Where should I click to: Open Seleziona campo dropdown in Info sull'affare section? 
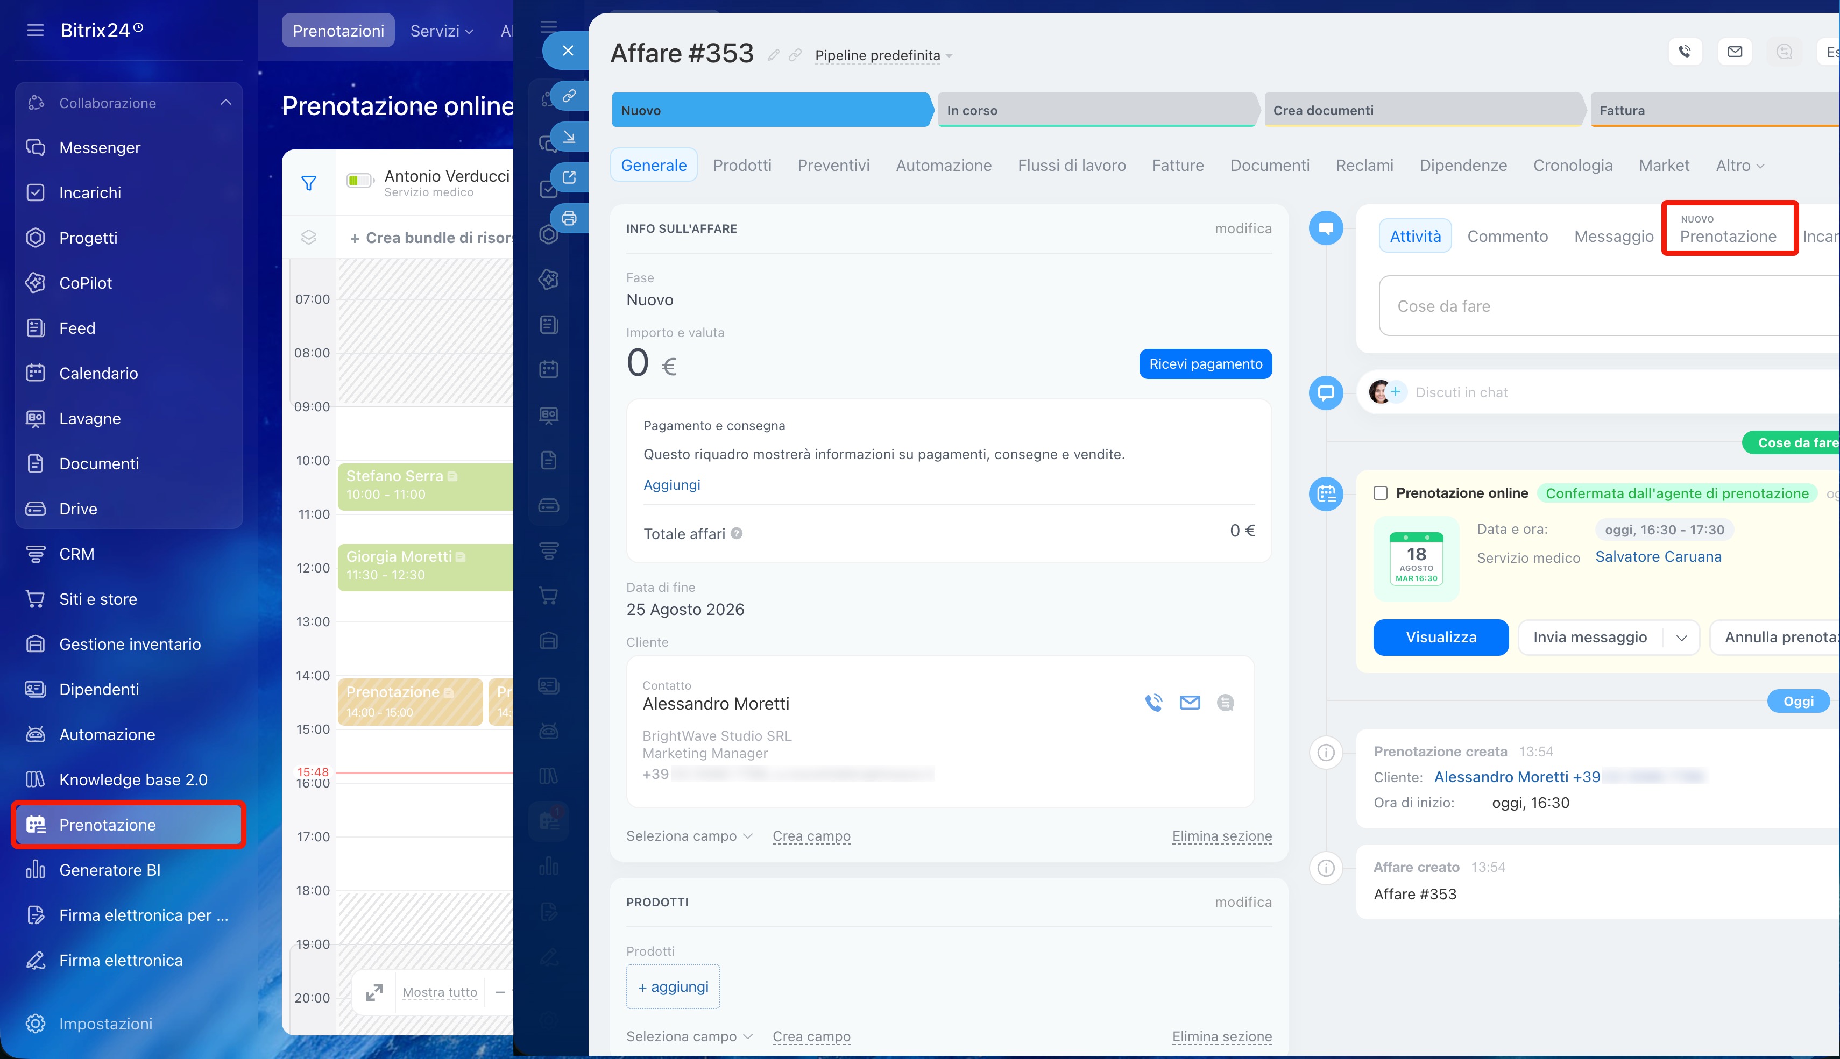(x=689, y=836)
